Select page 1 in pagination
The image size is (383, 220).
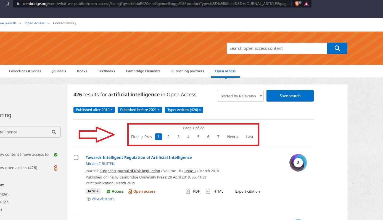tap(159, 137)
